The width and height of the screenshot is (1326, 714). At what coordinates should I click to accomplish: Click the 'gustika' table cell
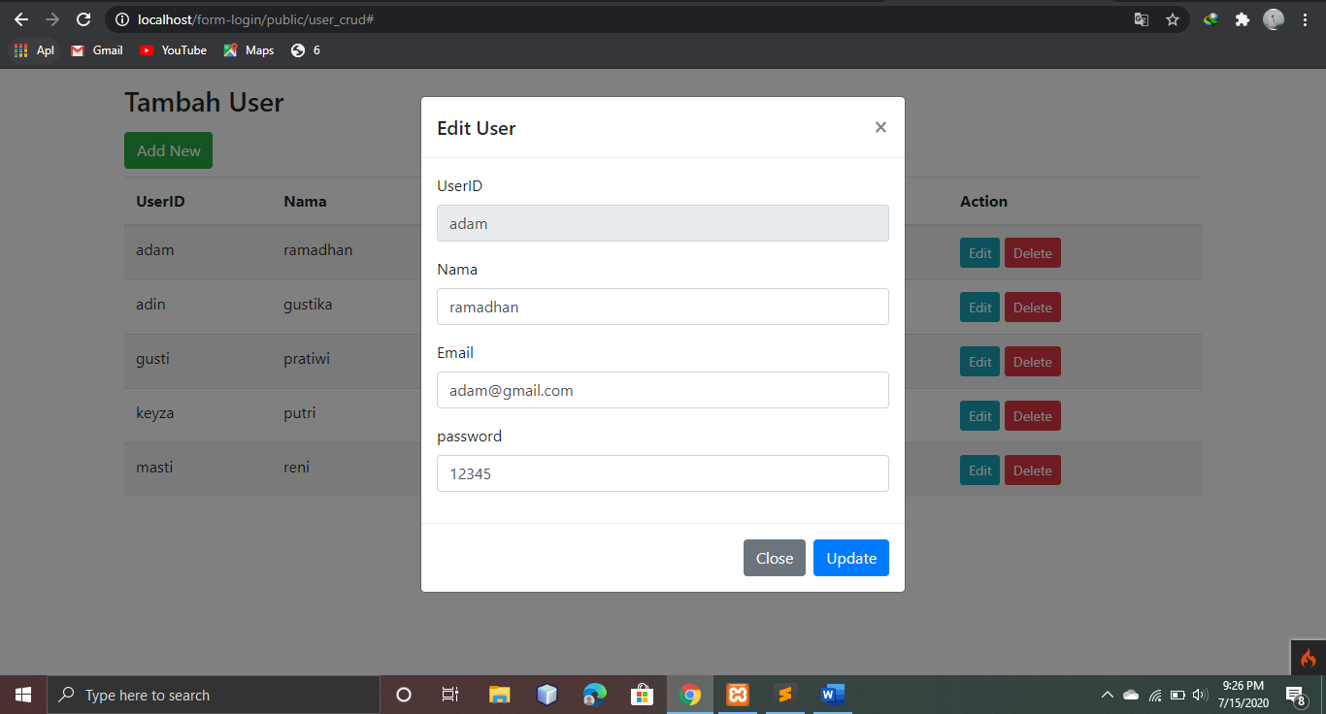click(308, 305)
